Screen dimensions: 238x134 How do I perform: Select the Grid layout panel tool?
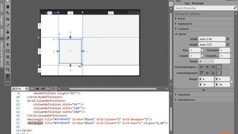[x=7, y=57]
